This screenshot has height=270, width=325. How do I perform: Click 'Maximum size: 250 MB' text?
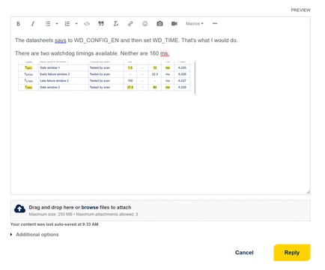(x=50, y=214)
